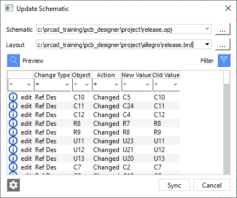Select the new value R7 cell
The image size is (237, 198).
click(x=126, y=124)
